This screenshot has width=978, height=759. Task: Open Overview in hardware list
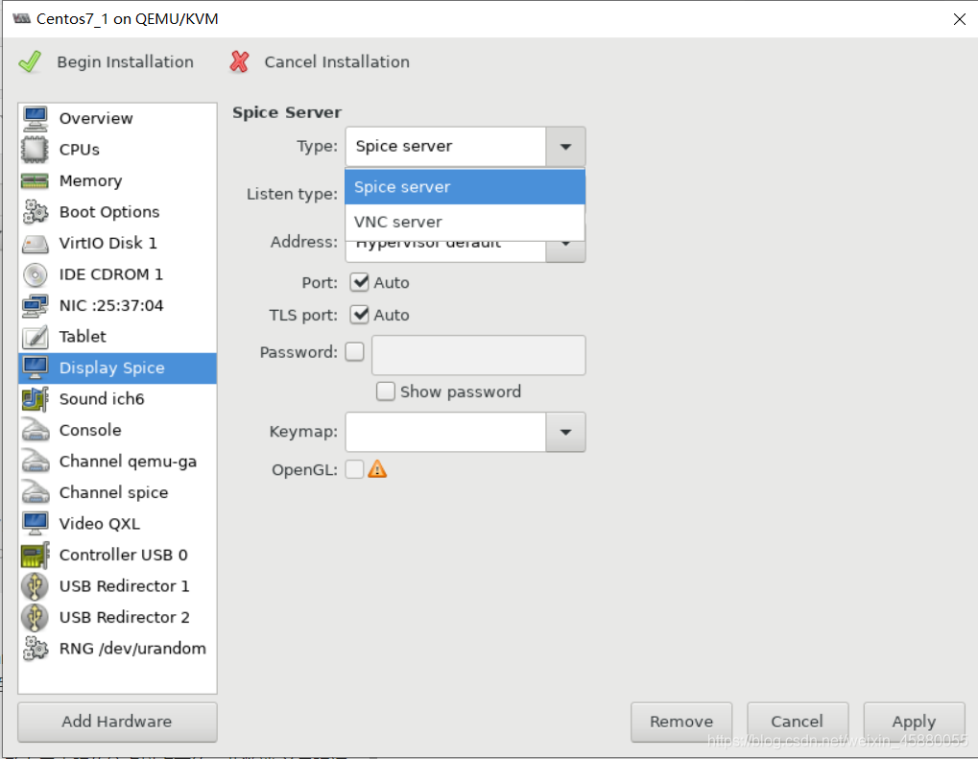[x=118, y=118]
